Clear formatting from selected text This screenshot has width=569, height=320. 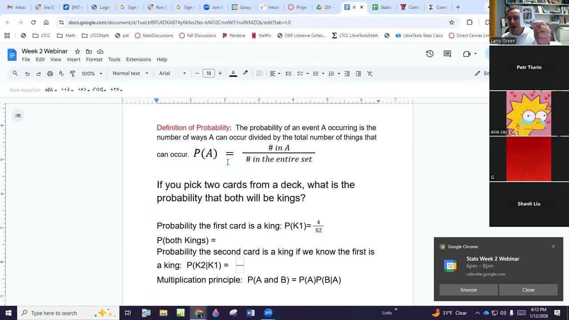click(370, 73)
